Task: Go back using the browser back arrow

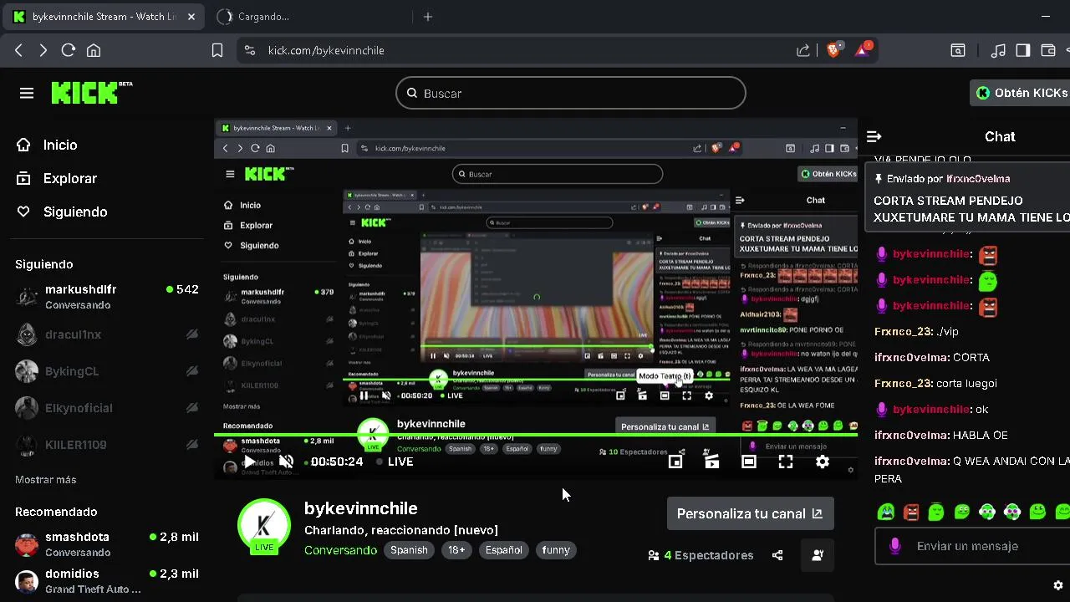Action: 18,50
